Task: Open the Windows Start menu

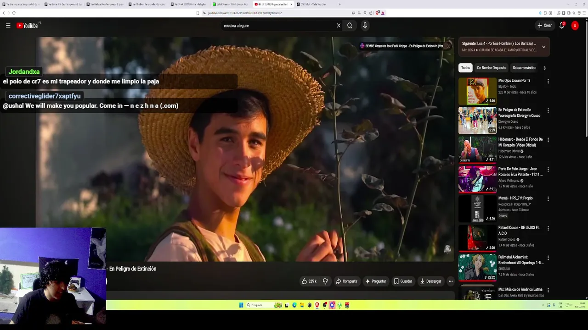Action: (241, 305)
